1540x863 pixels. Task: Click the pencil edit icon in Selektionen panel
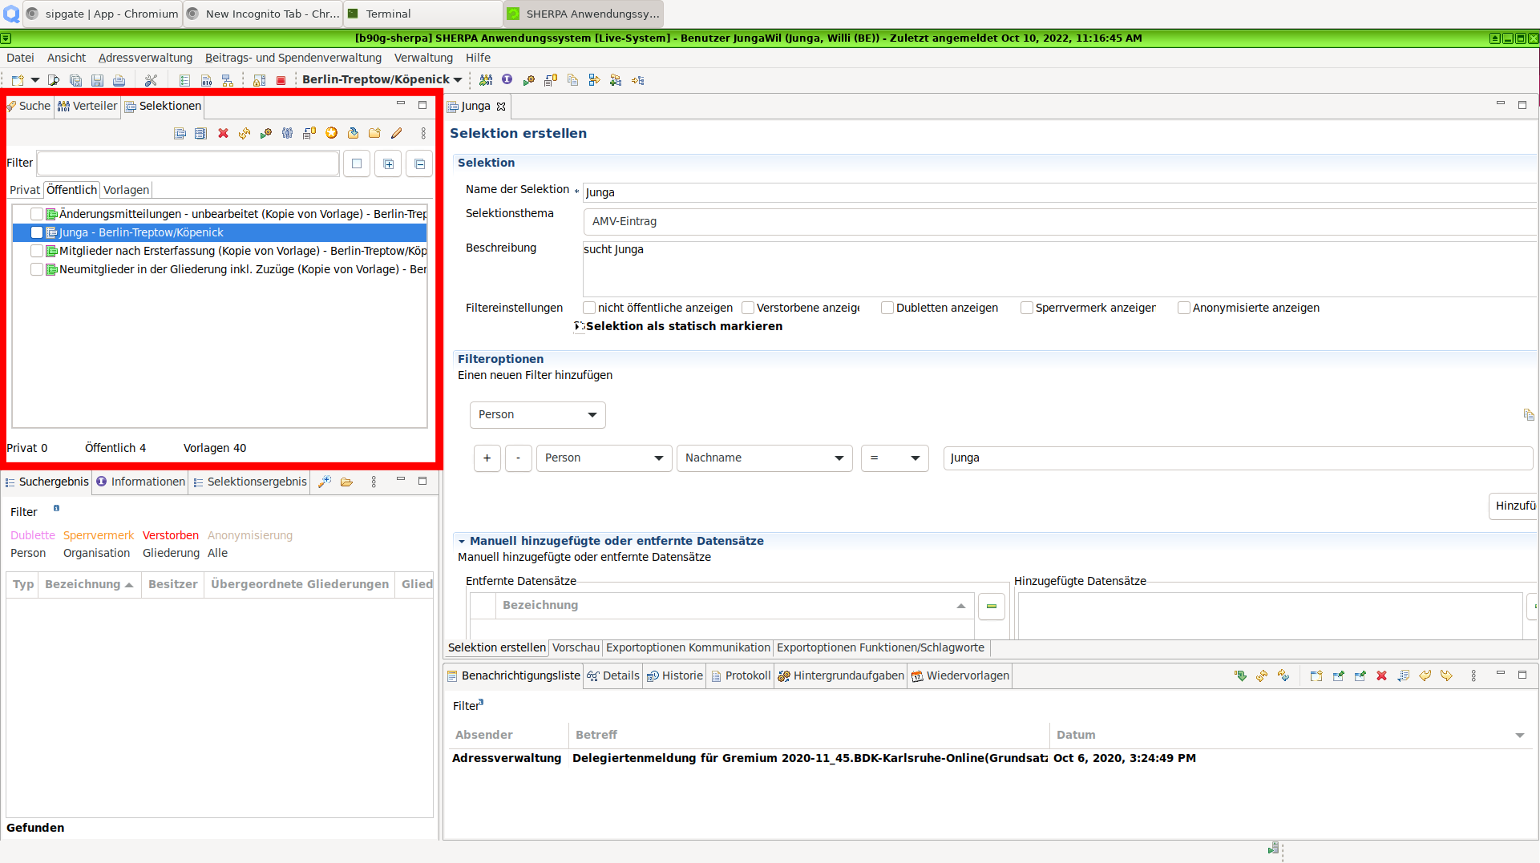tap(396, 133)
